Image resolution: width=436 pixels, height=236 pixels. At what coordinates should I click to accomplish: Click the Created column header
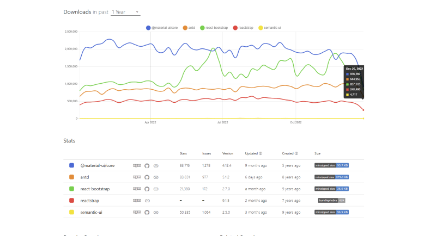point(288,153)
